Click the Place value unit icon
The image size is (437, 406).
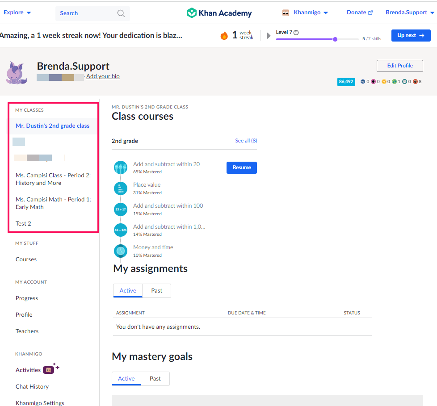coord(120,188)
